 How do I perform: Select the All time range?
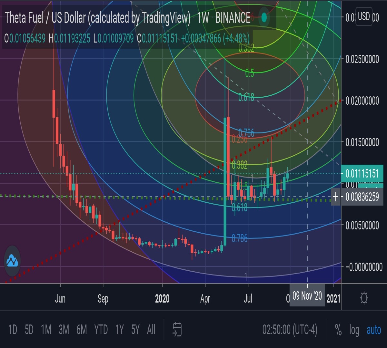pos(151,330)
